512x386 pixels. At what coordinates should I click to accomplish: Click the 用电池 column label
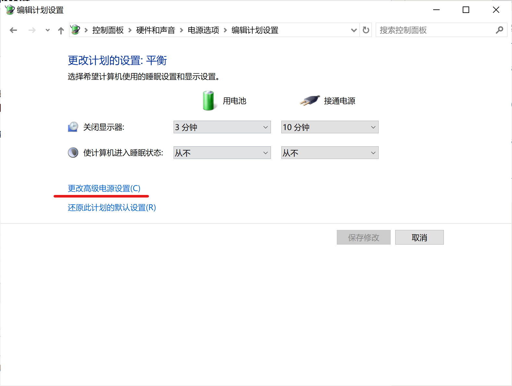(235, 101)
